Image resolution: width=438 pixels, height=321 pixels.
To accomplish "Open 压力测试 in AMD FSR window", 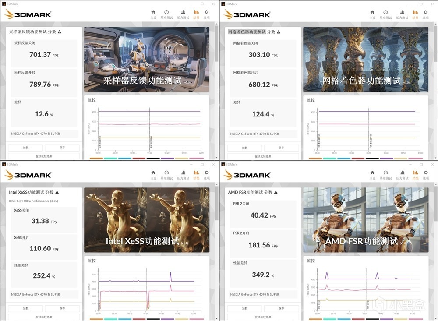I will pos(402,175).
